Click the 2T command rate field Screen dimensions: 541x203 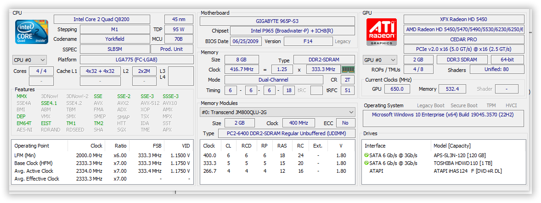(348, 80)
